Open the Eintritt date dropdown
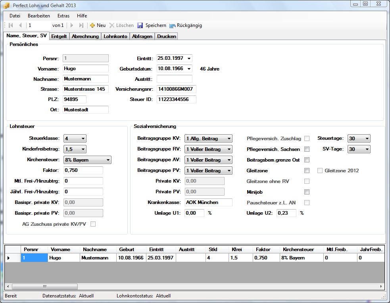The height and width of the screenshot is (303, 390). [189, 58]
